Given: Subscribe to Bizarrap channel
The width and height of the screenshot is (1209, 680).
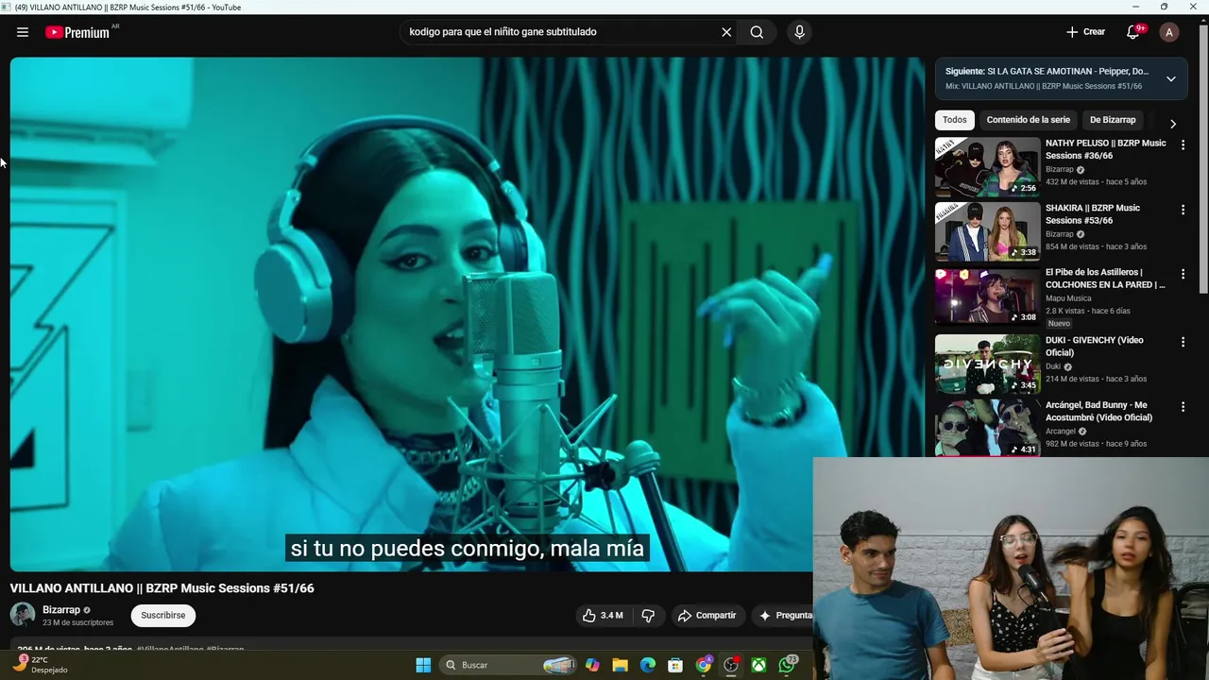Looking at the screenshot, I should coord(162,615).
